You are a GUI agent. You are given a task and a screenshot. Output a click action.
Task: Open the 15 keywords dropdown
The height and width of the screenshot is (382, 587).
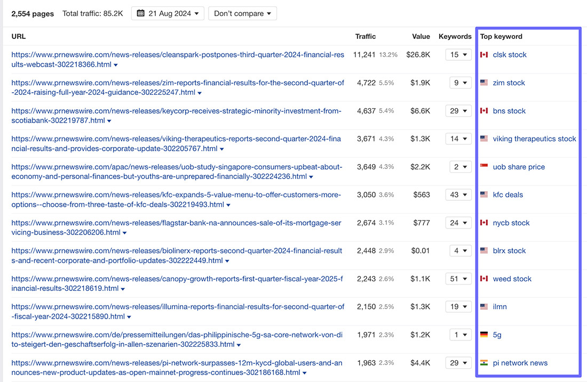[x=458, y=55]
